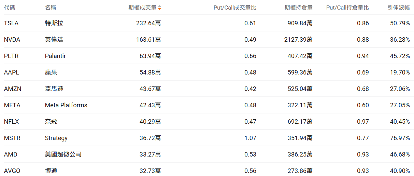Click MSTR's 76.97% implied volatility cell
Image resolution: width=414 pixels, height=176 pixels.
(x=400, y=138)
